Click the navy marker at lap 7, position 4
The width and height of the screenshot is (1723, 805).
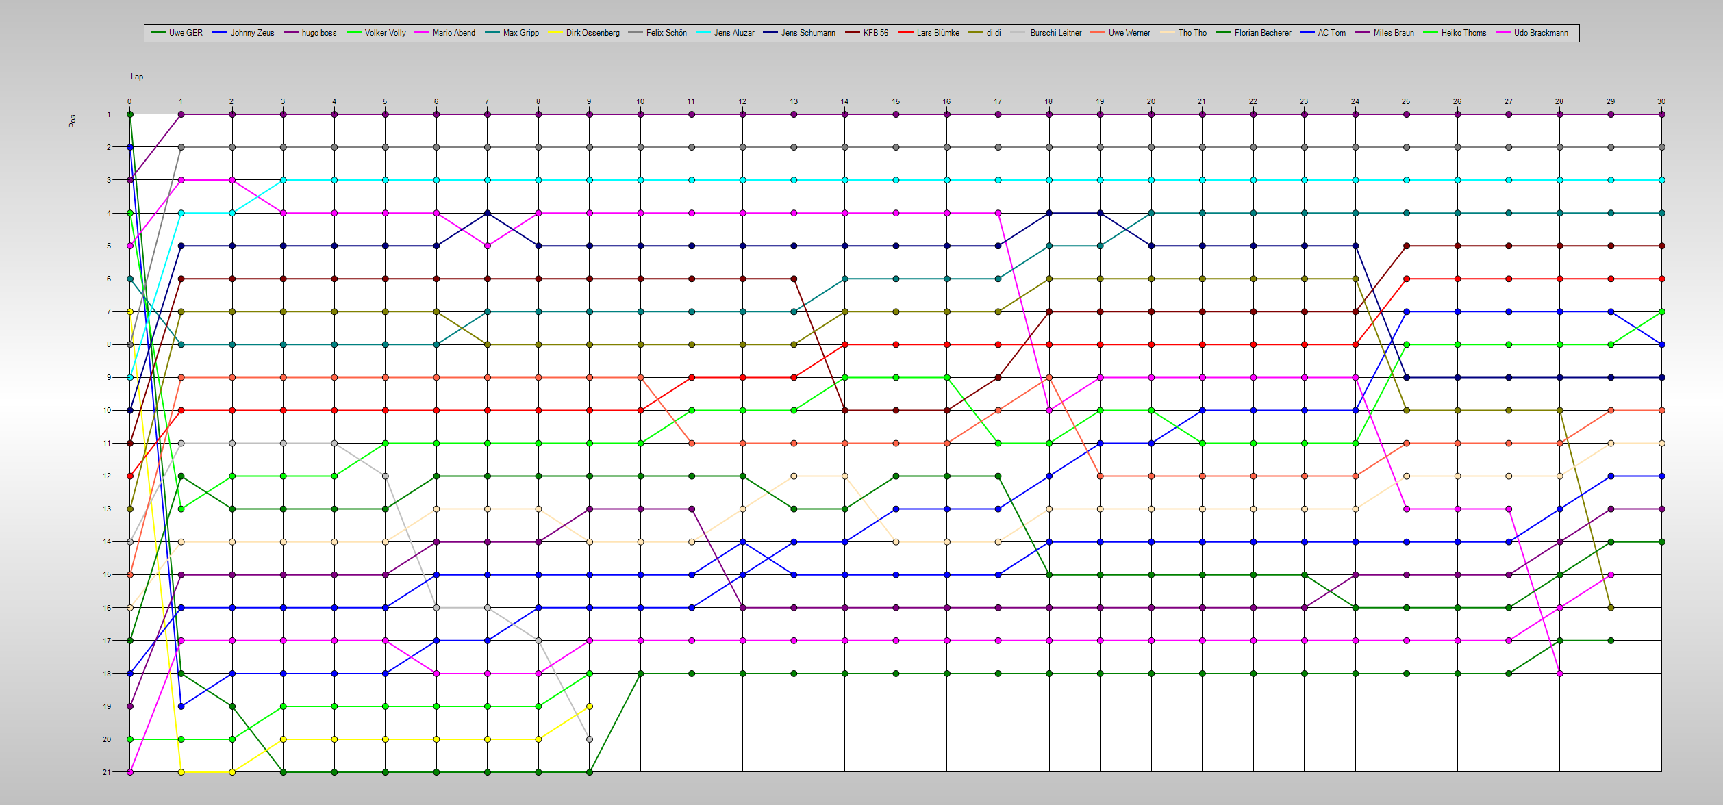(488, 213)
